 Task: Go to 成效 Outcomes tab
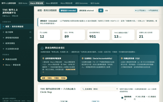coord(81,3)
